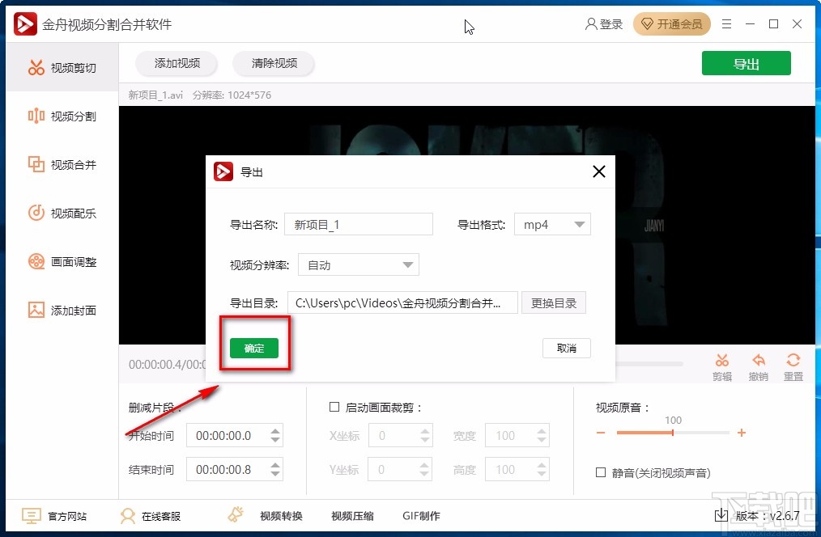Click the 分辨率: 1024*576 text

[232, 95]
